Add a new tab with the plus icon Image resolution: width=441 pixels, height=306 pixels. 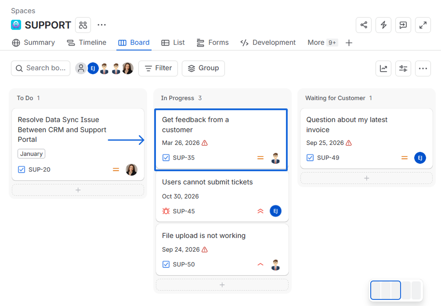(349, 43)
